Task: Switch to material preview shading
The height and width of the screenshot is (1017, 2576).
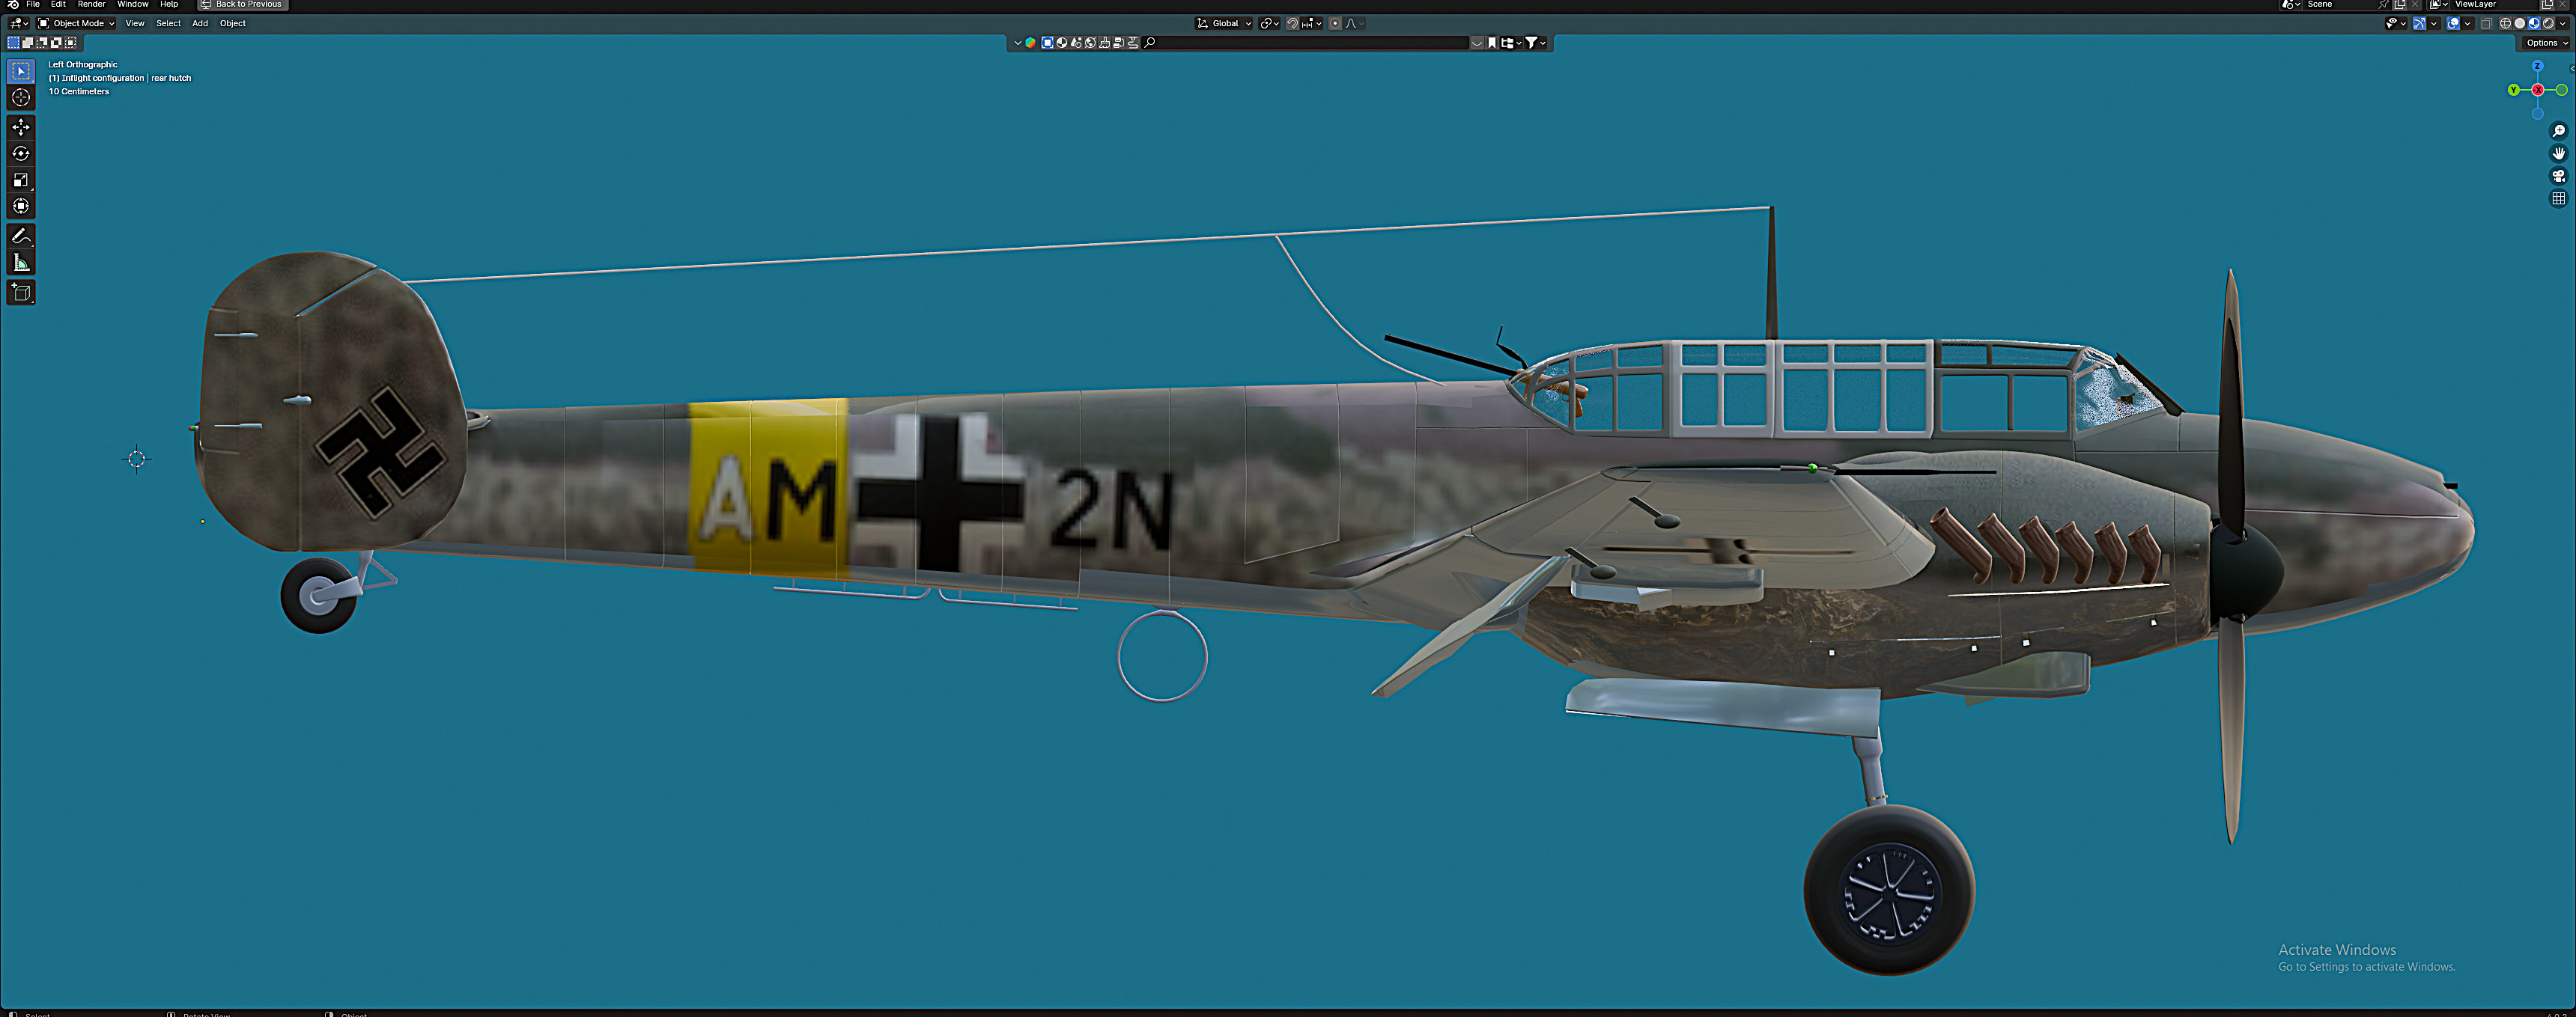Action: tap(2534, 24)
